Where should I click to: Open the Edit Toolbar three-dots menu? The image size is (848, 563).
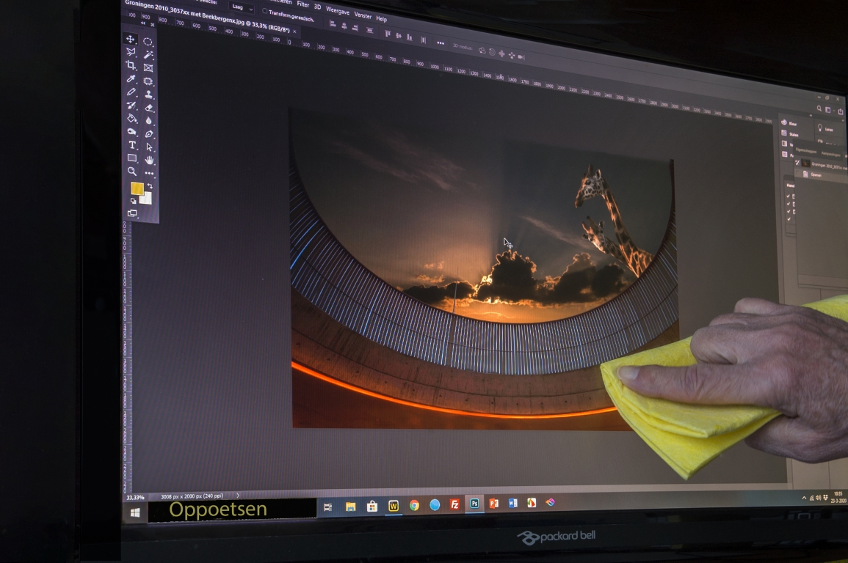(x=149, y=173)
